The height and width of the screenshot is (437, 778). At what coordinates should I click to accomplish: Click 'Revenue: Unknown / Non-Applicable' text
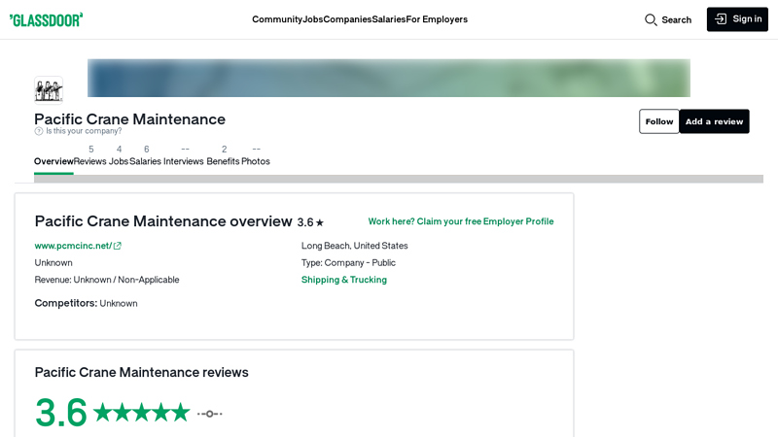107,280
